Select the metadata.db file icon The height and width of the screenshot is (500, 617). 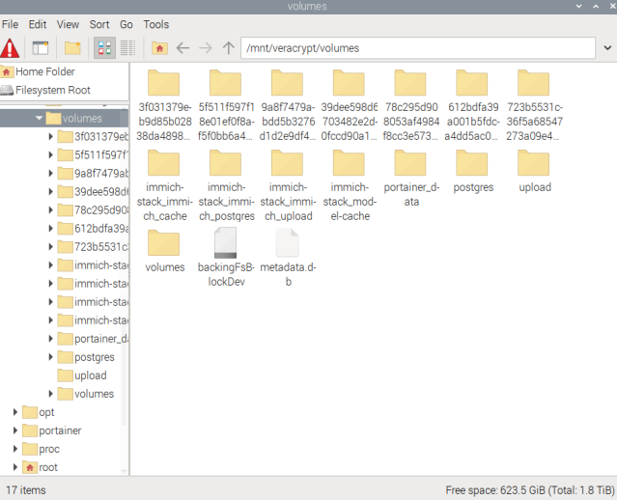point(287,244)
